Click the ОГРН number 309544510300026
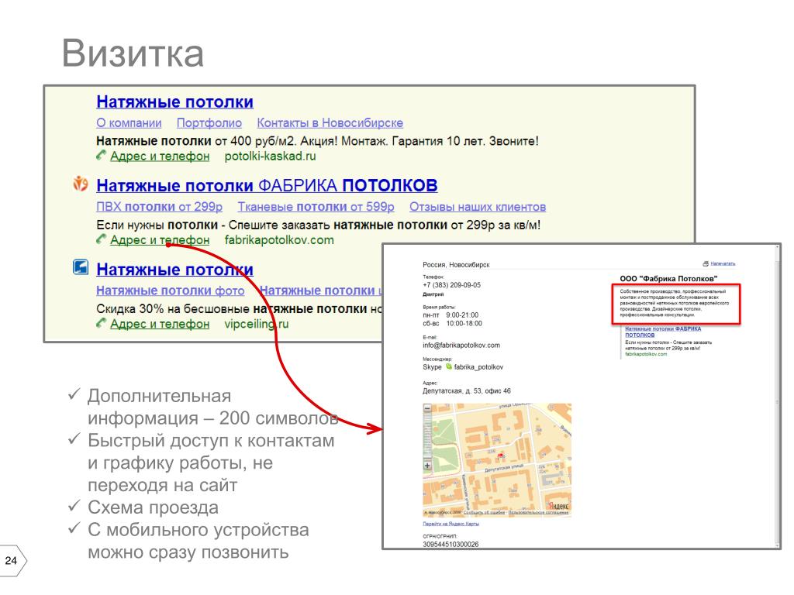The image size is (794, 595). click(x=451, y=545)
